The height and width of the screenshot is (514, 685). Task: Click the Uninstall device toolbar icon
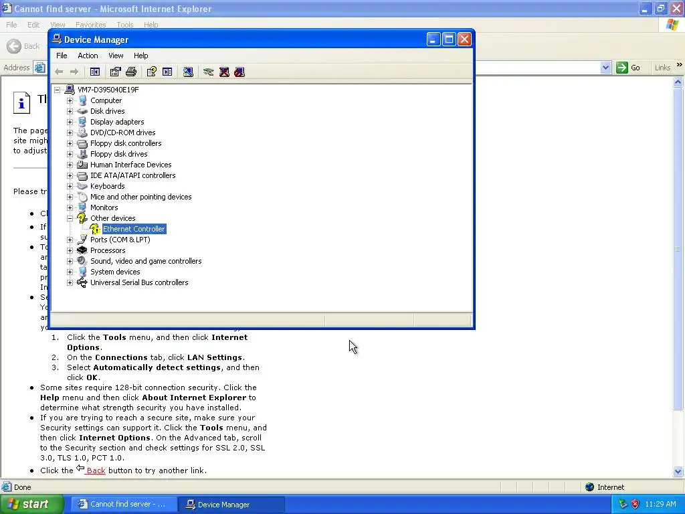point(224,72)
